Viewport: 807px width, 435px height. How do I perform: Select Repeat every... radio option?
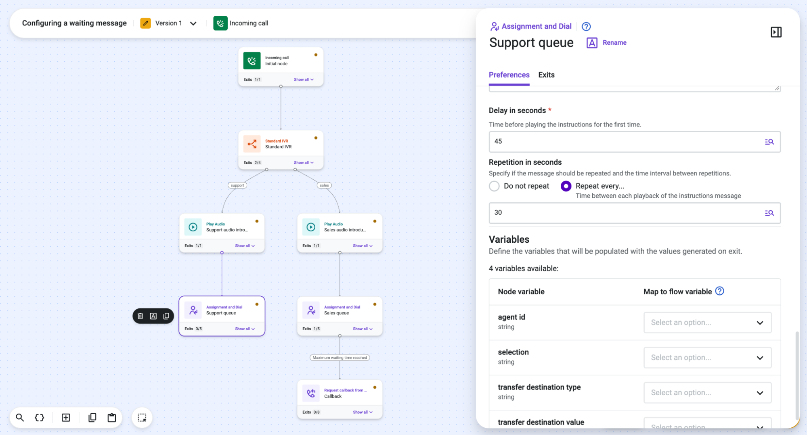pos(566,186)
